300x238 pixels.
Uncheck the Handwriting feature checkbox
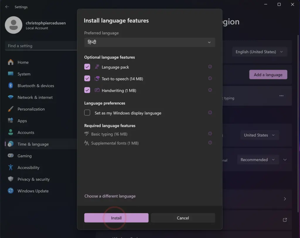pos(87,90)
